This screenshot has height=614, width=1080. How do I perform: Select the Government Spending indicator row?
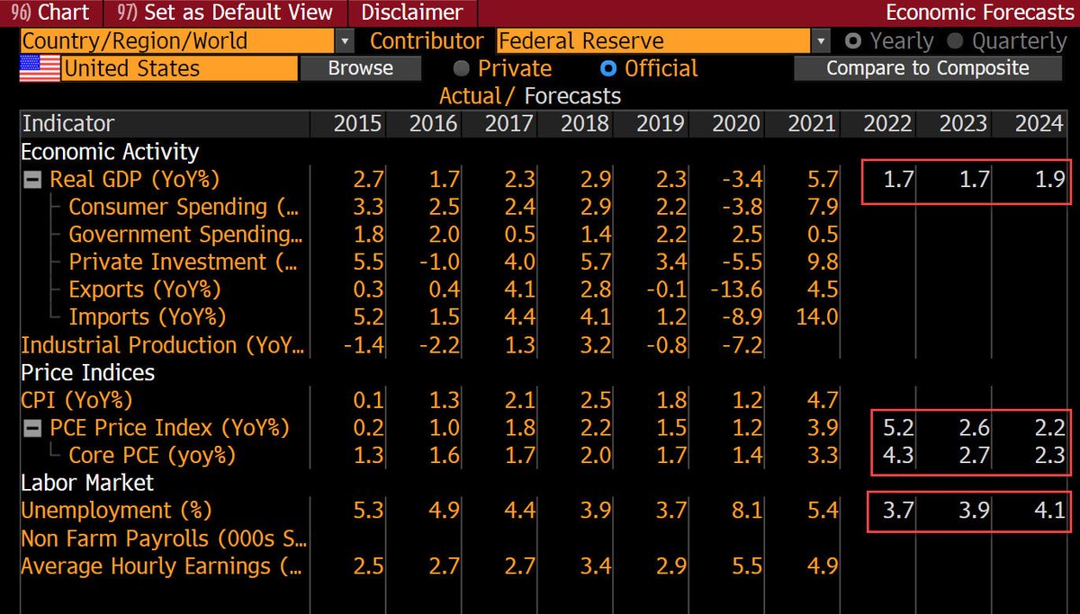click(x=185, y=235)
